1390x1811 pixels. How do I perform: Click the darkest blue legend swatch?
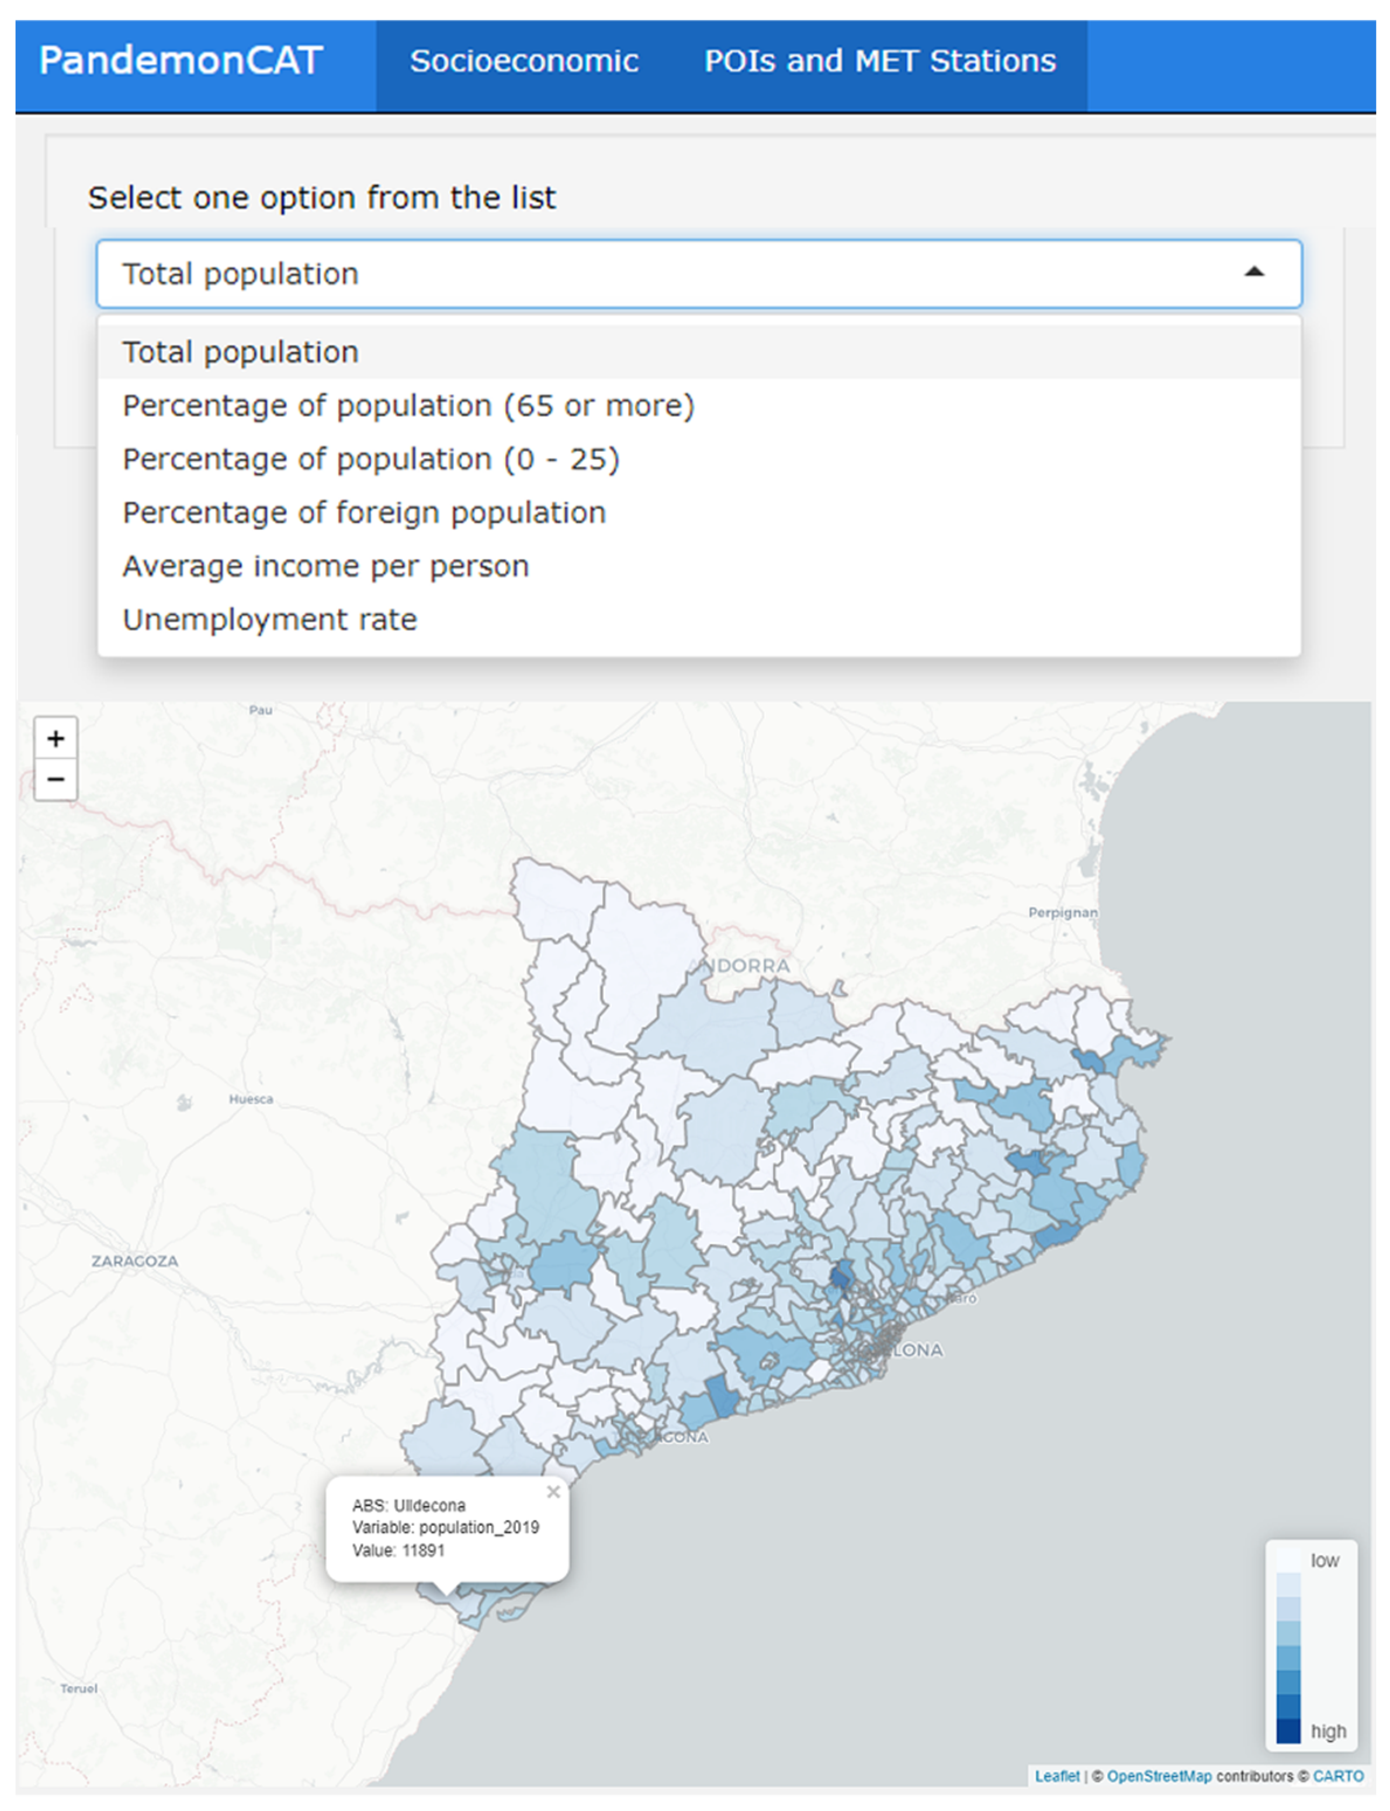[x=1287, y=1731]
